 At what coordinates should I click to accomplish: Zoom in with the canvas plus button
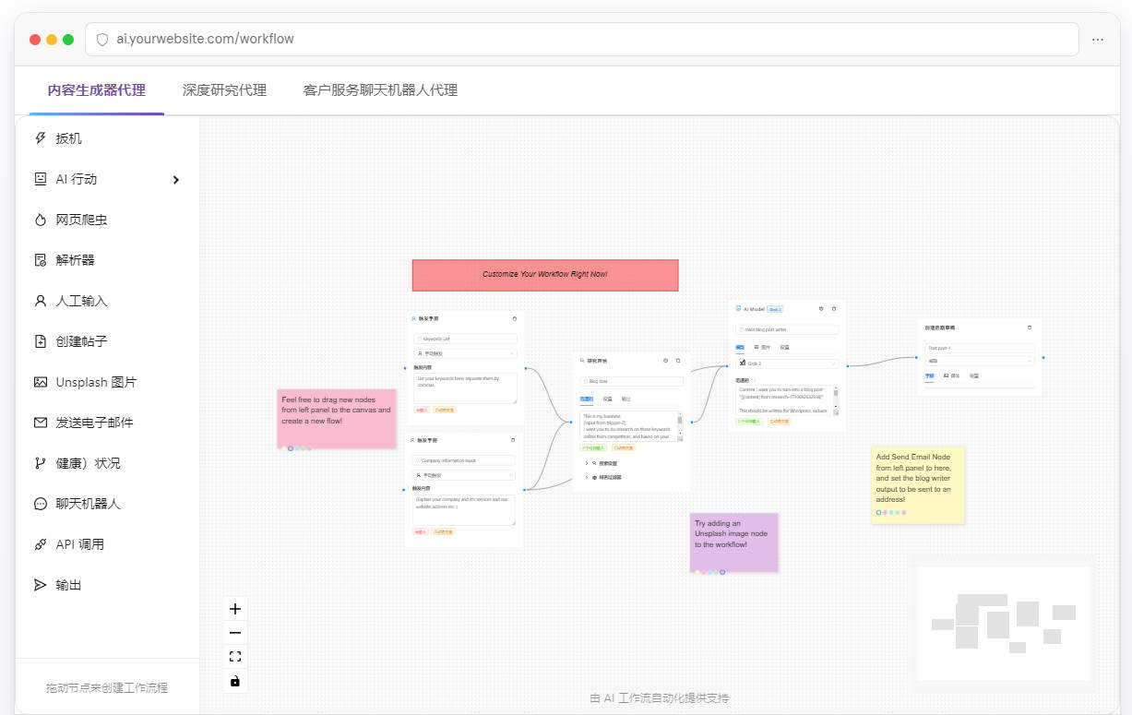coord(235,609)
